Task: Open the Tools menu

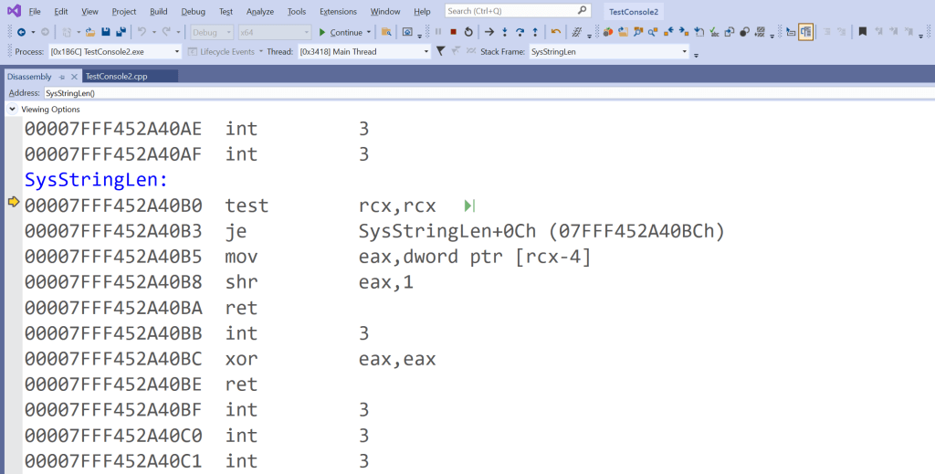Action: pyautogui.click(x=297, y=11)
